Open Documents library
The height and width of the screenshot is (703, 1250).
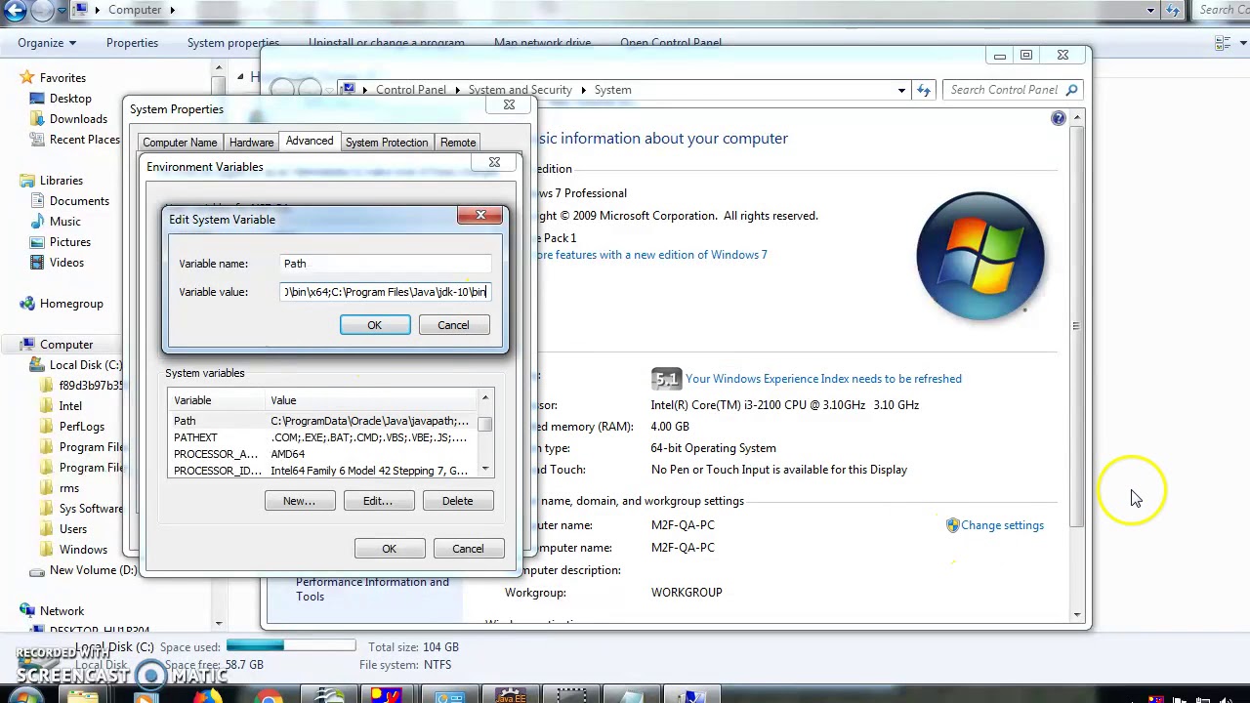pos(79,201)
